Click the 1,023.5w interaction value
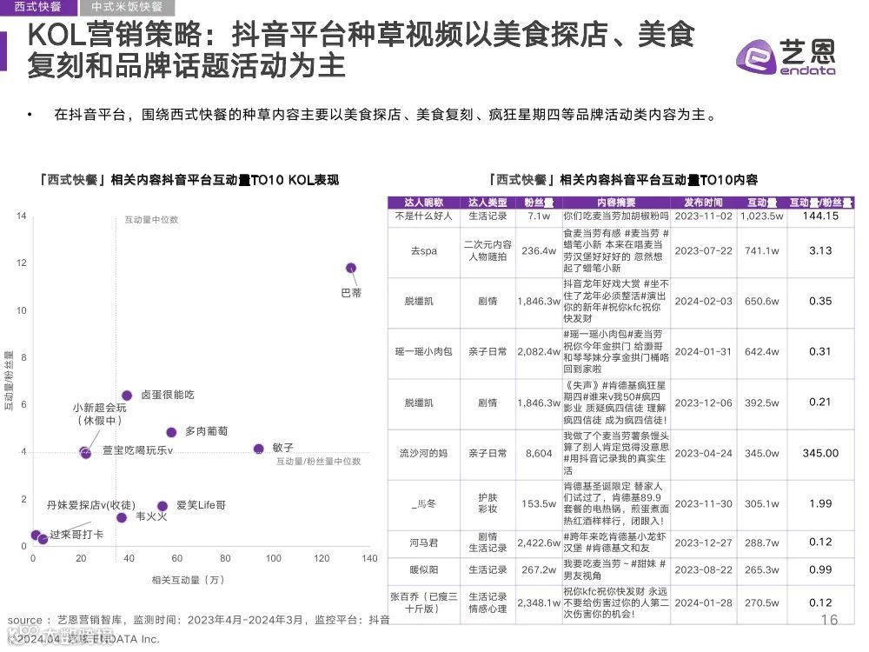Screen dimensions: 869x652 pos(762,216)
